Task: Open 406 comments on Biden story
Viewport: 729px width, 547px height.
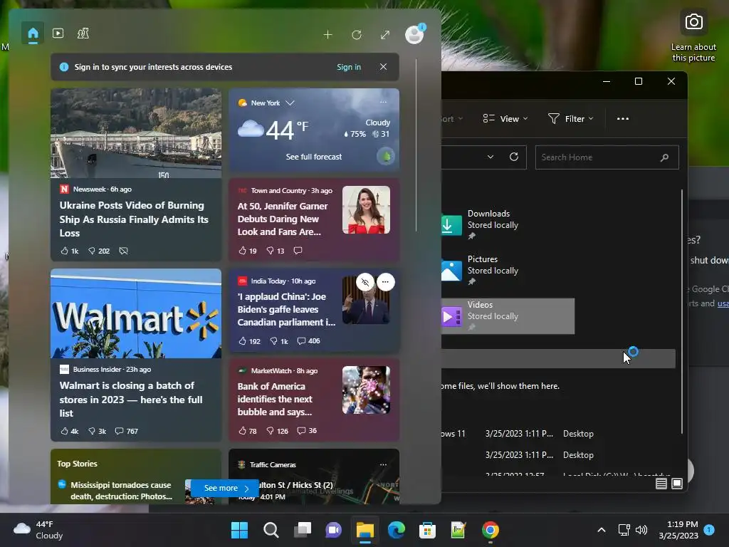Action: pos(309,341)
